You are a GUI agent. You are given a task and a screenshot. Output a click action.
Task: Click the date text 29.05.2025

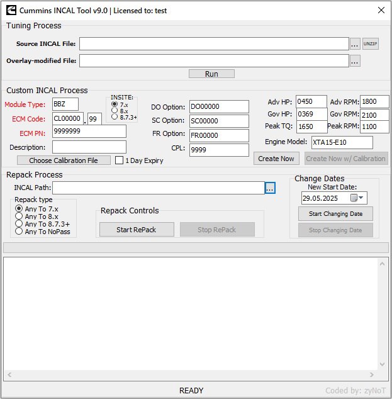[x=320, y=198]
